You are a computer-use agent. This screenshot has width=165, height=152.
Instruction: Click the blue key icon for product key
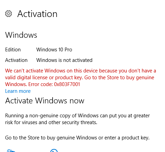point(11,151)
